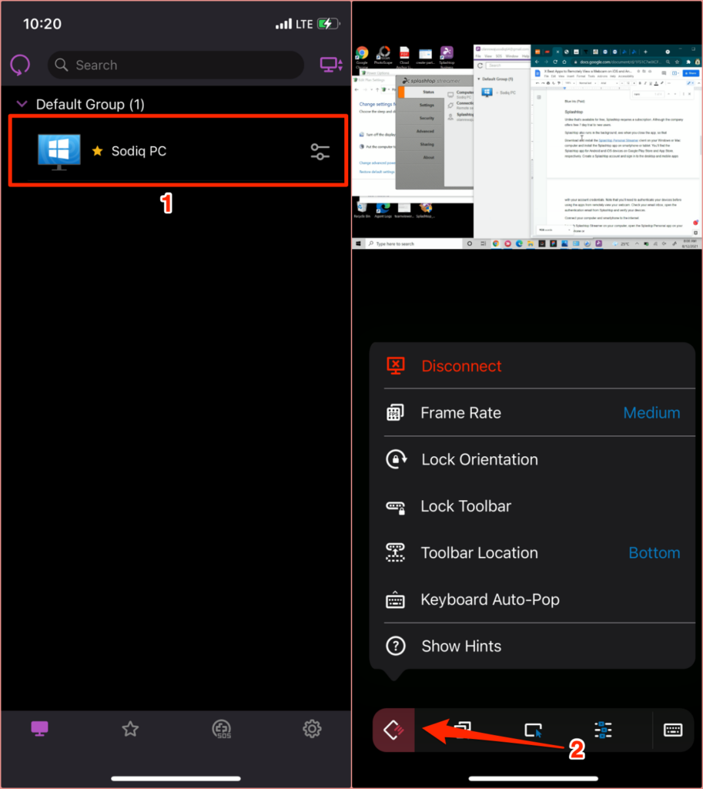Select Show Hints menu item
The height and width of the screenshot is (789, 703).
click(x=461, y=646)
